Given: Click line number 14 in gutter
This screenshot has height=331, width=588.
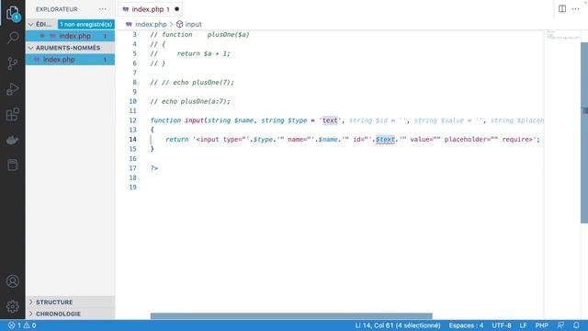Looking at the screenshot, I should (132, 139).
